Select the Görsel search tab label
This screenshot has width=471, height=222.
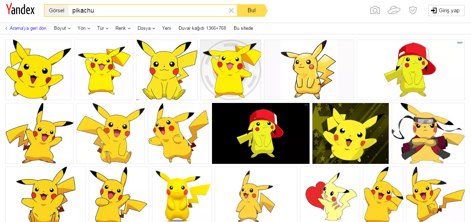(x=57, y=11)
